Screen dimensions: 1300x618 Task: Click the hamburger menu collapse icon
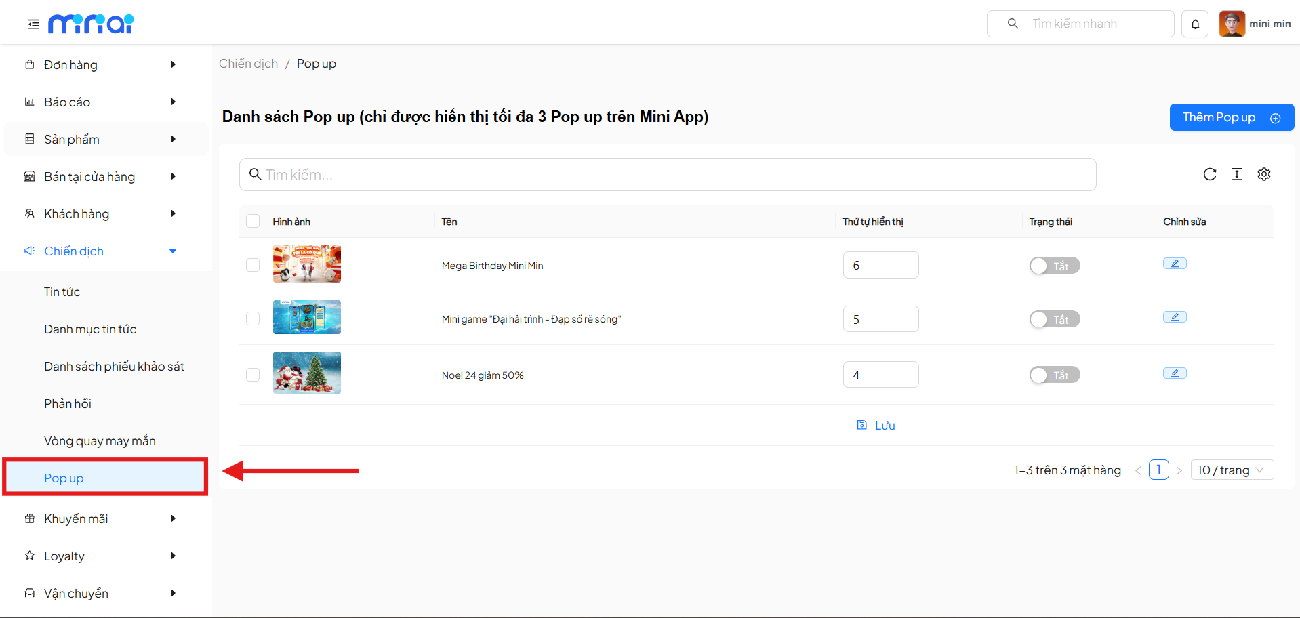(33, 24)
